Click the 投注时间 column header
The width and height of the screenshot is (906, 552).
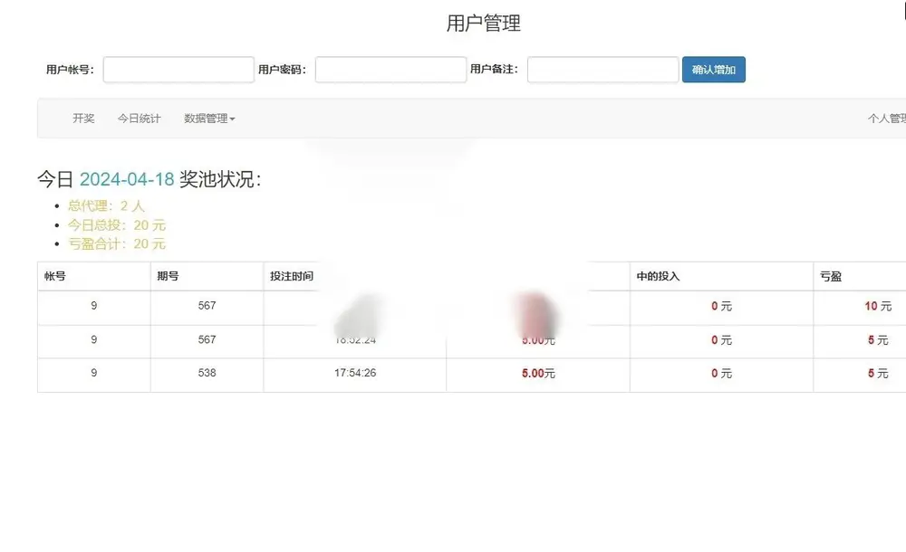point(291,276)
